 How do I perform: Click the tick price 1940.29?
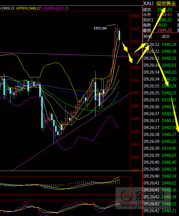pos(169,169)
